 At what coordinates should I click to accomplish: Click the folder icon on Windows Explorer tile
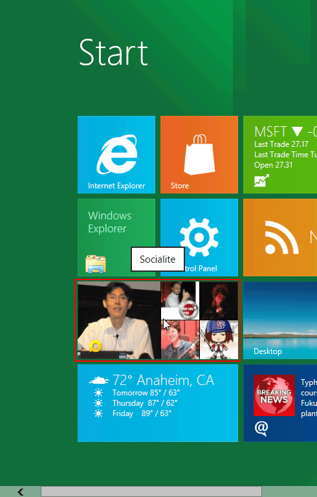tap(95, 264)
